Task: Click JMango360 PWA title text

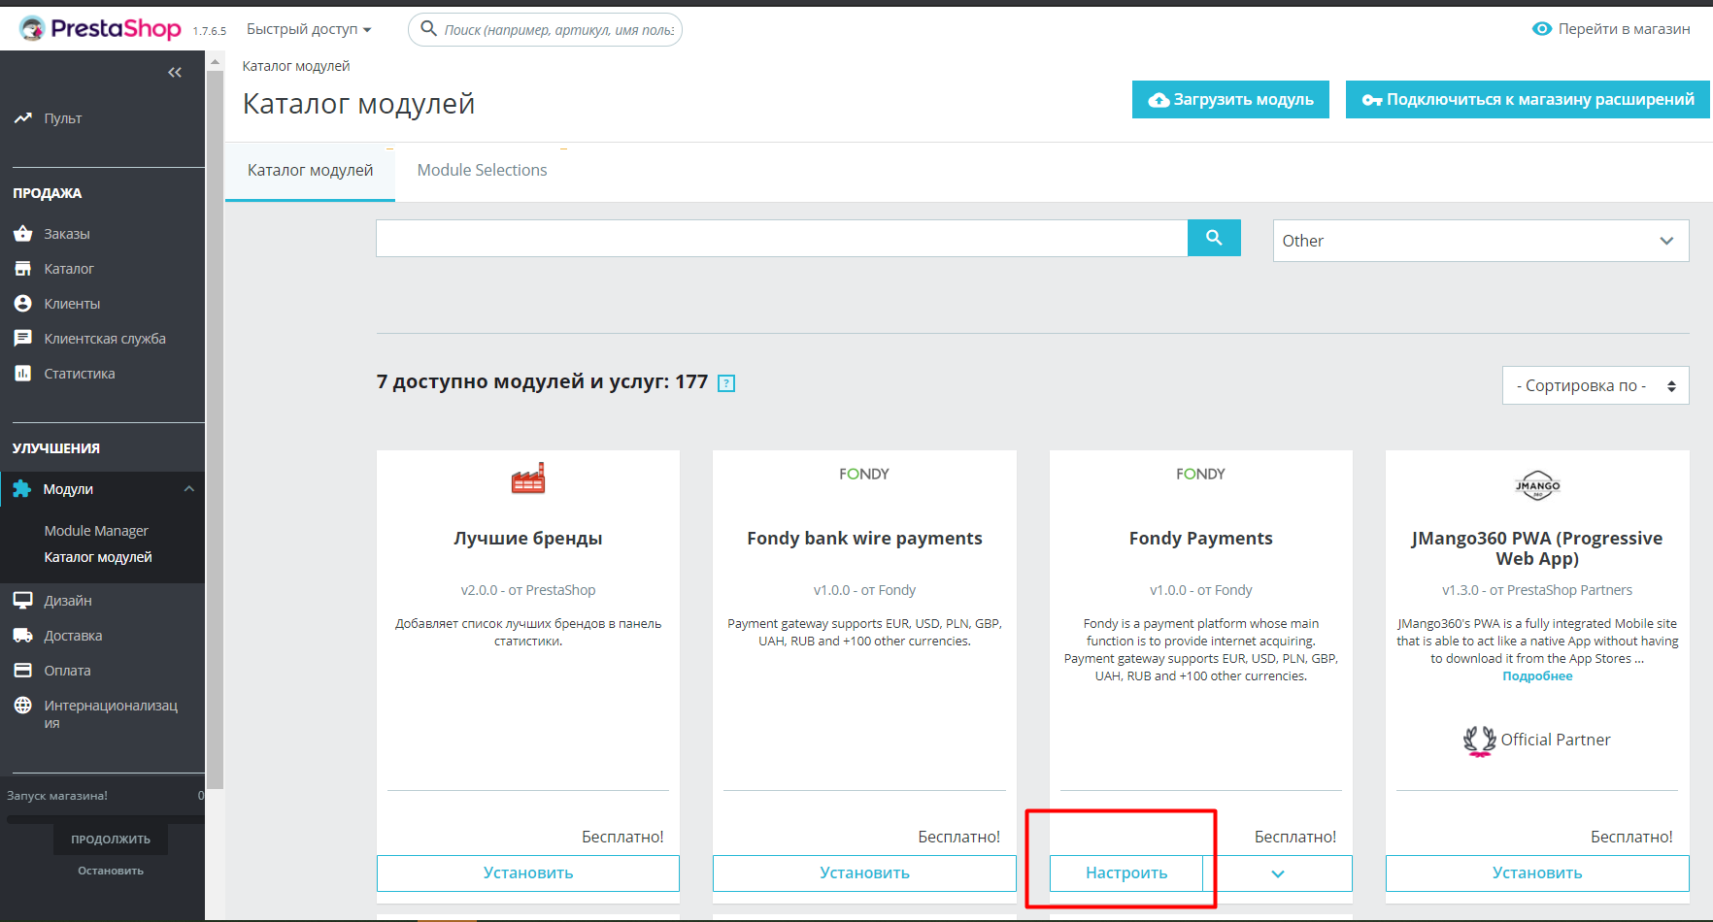Action: pyautogui.click(x=1537, y=548)
